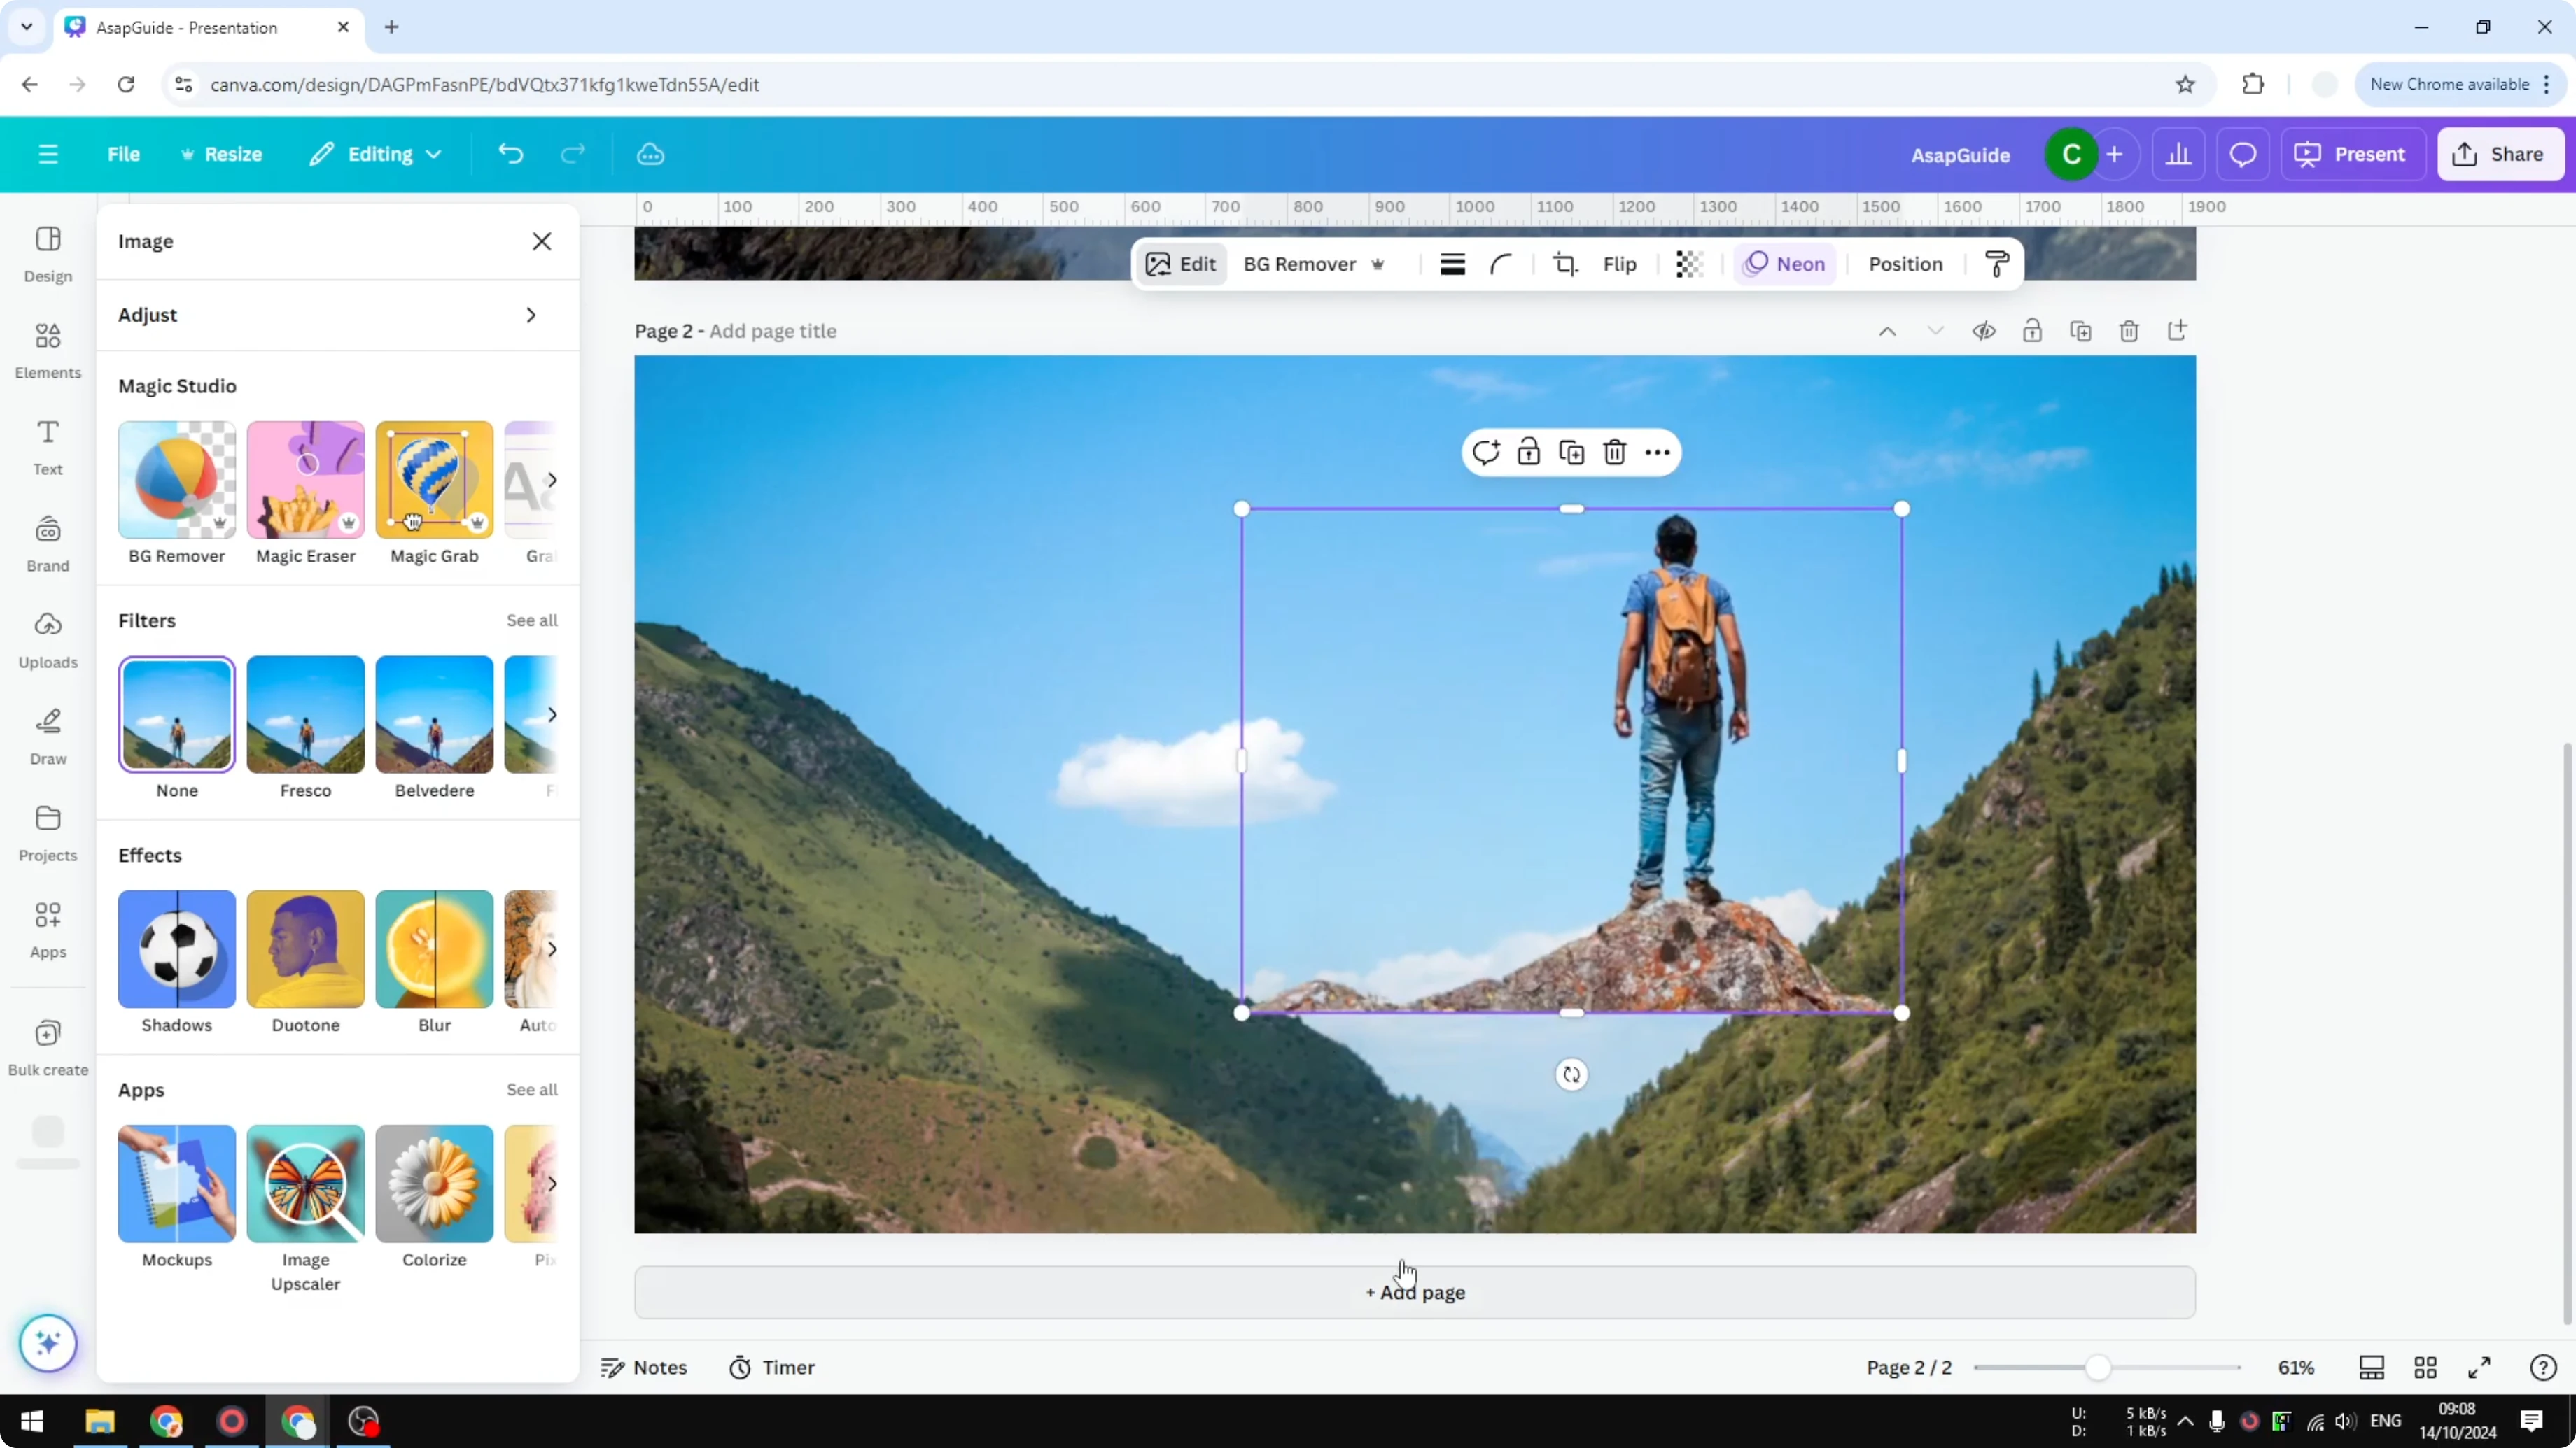Lock Page 2 with the padlock icon
This screenshot has height=1448, width=2576.
tap(2033, 331)
